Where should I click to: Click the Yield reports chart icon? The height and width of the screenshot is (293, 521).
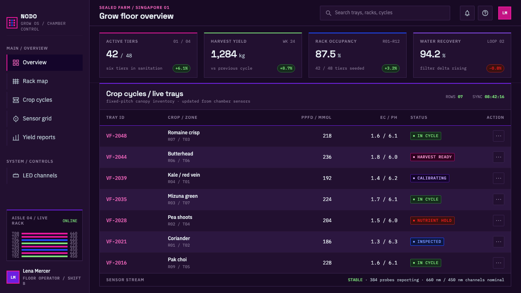click(16, 138)
